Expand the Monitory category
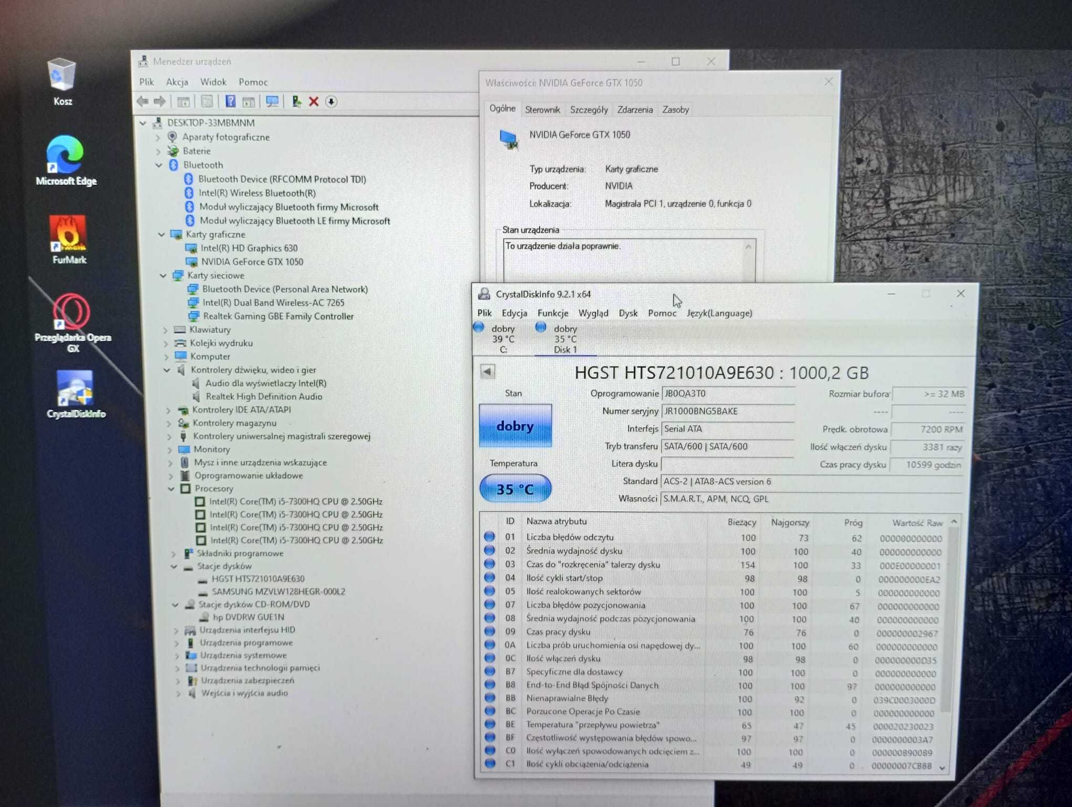1072x807 pixels. click(x=169, y=450)
